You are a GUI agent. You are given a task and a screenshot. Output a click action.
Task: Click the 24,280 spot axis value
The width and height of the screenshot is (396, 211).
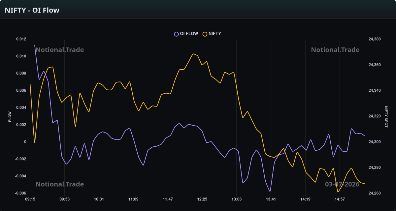[x=375, y=167]
